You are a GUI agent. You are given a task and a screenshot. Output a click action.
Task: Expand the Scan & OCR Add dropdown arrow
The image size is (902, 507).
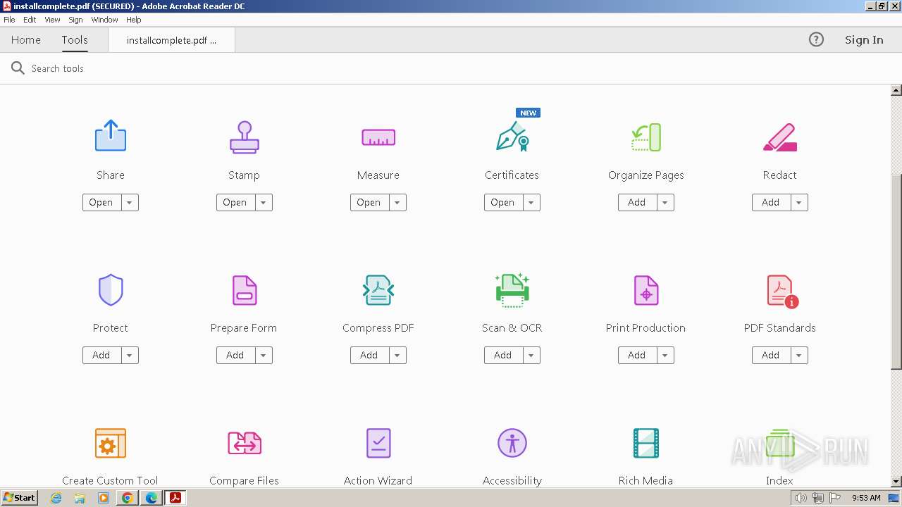click(531, 356)
